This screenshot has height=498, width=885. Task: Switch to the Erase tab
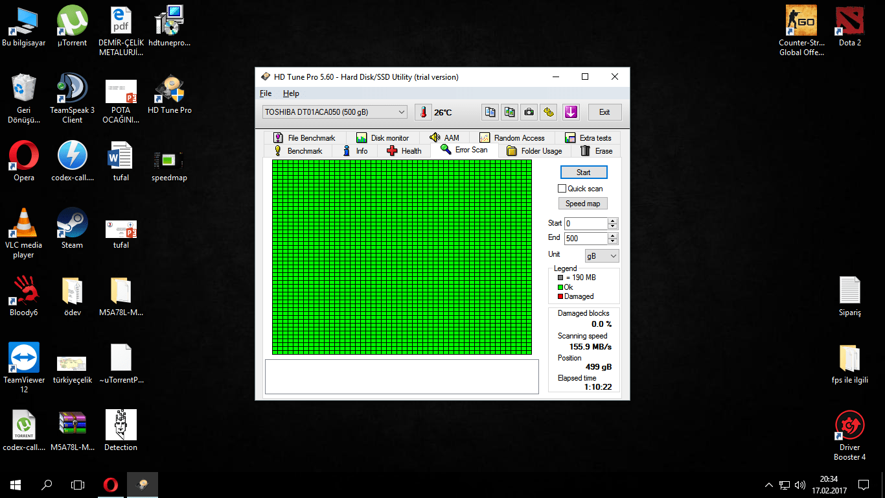(x=596, y=151)
